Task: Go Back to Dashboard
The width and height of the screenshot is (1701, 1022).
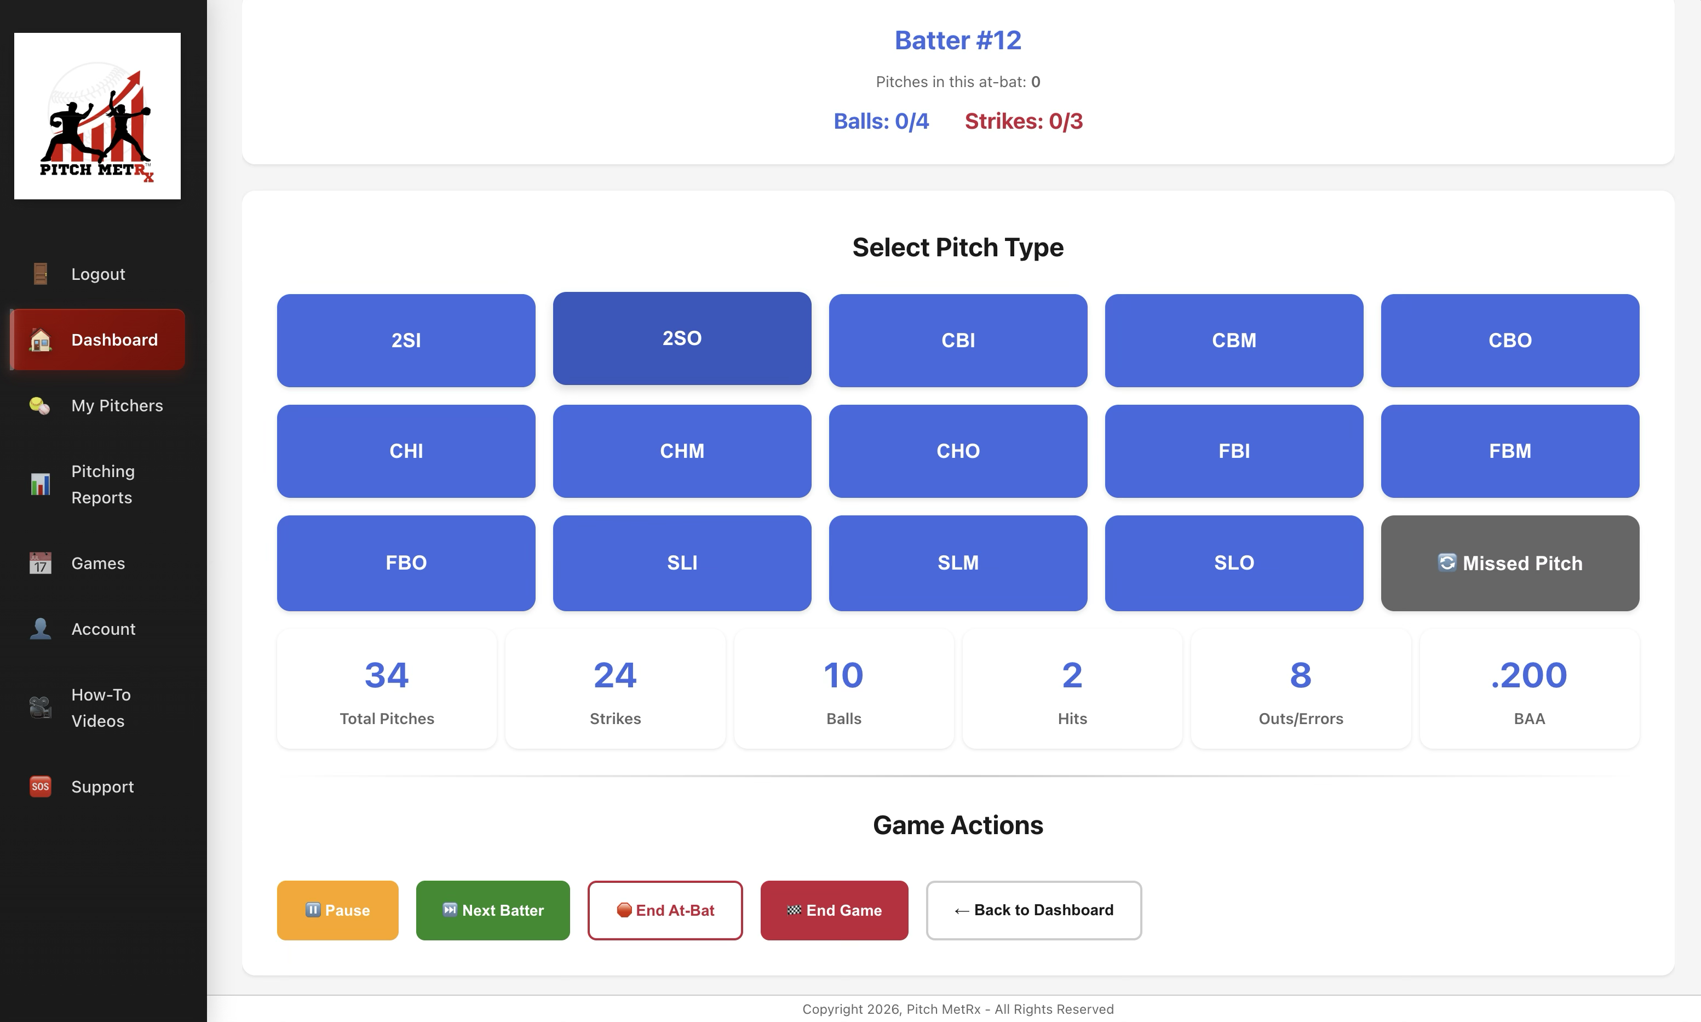Action: [1033, 910]
